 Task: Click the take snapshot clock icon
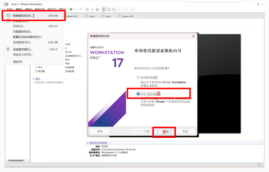coord(87,9)
